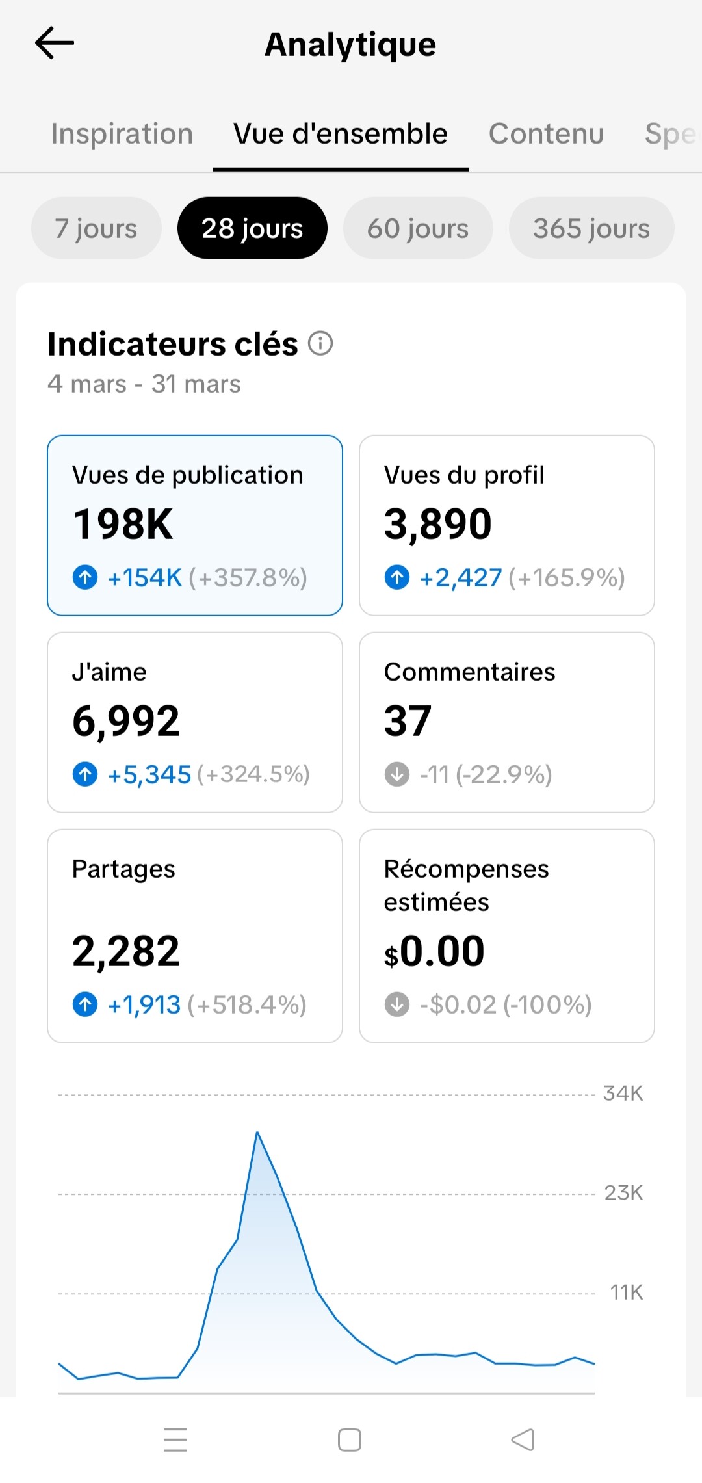Image resolution: width=702 pixels, height=1483 pixels.
Task: Tap the Android recent apps menu icon
Action: 175,1439
